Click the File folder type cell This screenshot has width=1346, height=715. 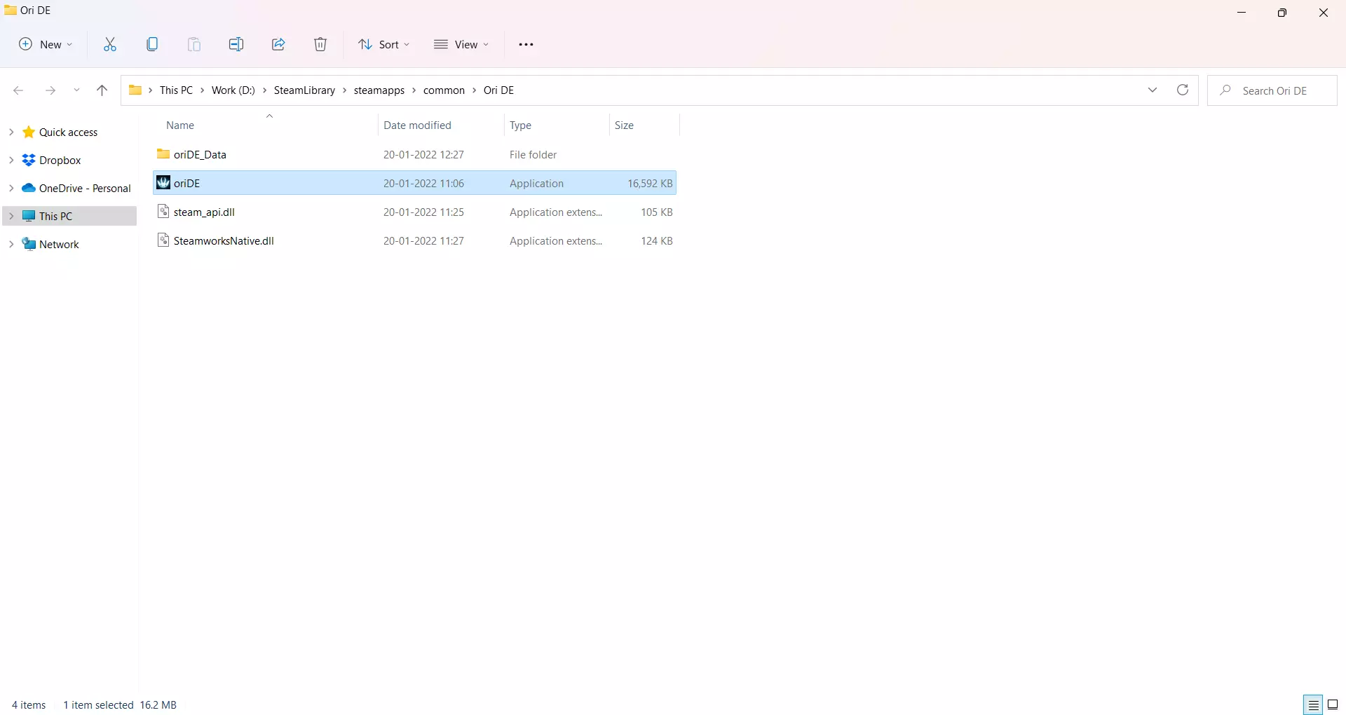533,155
